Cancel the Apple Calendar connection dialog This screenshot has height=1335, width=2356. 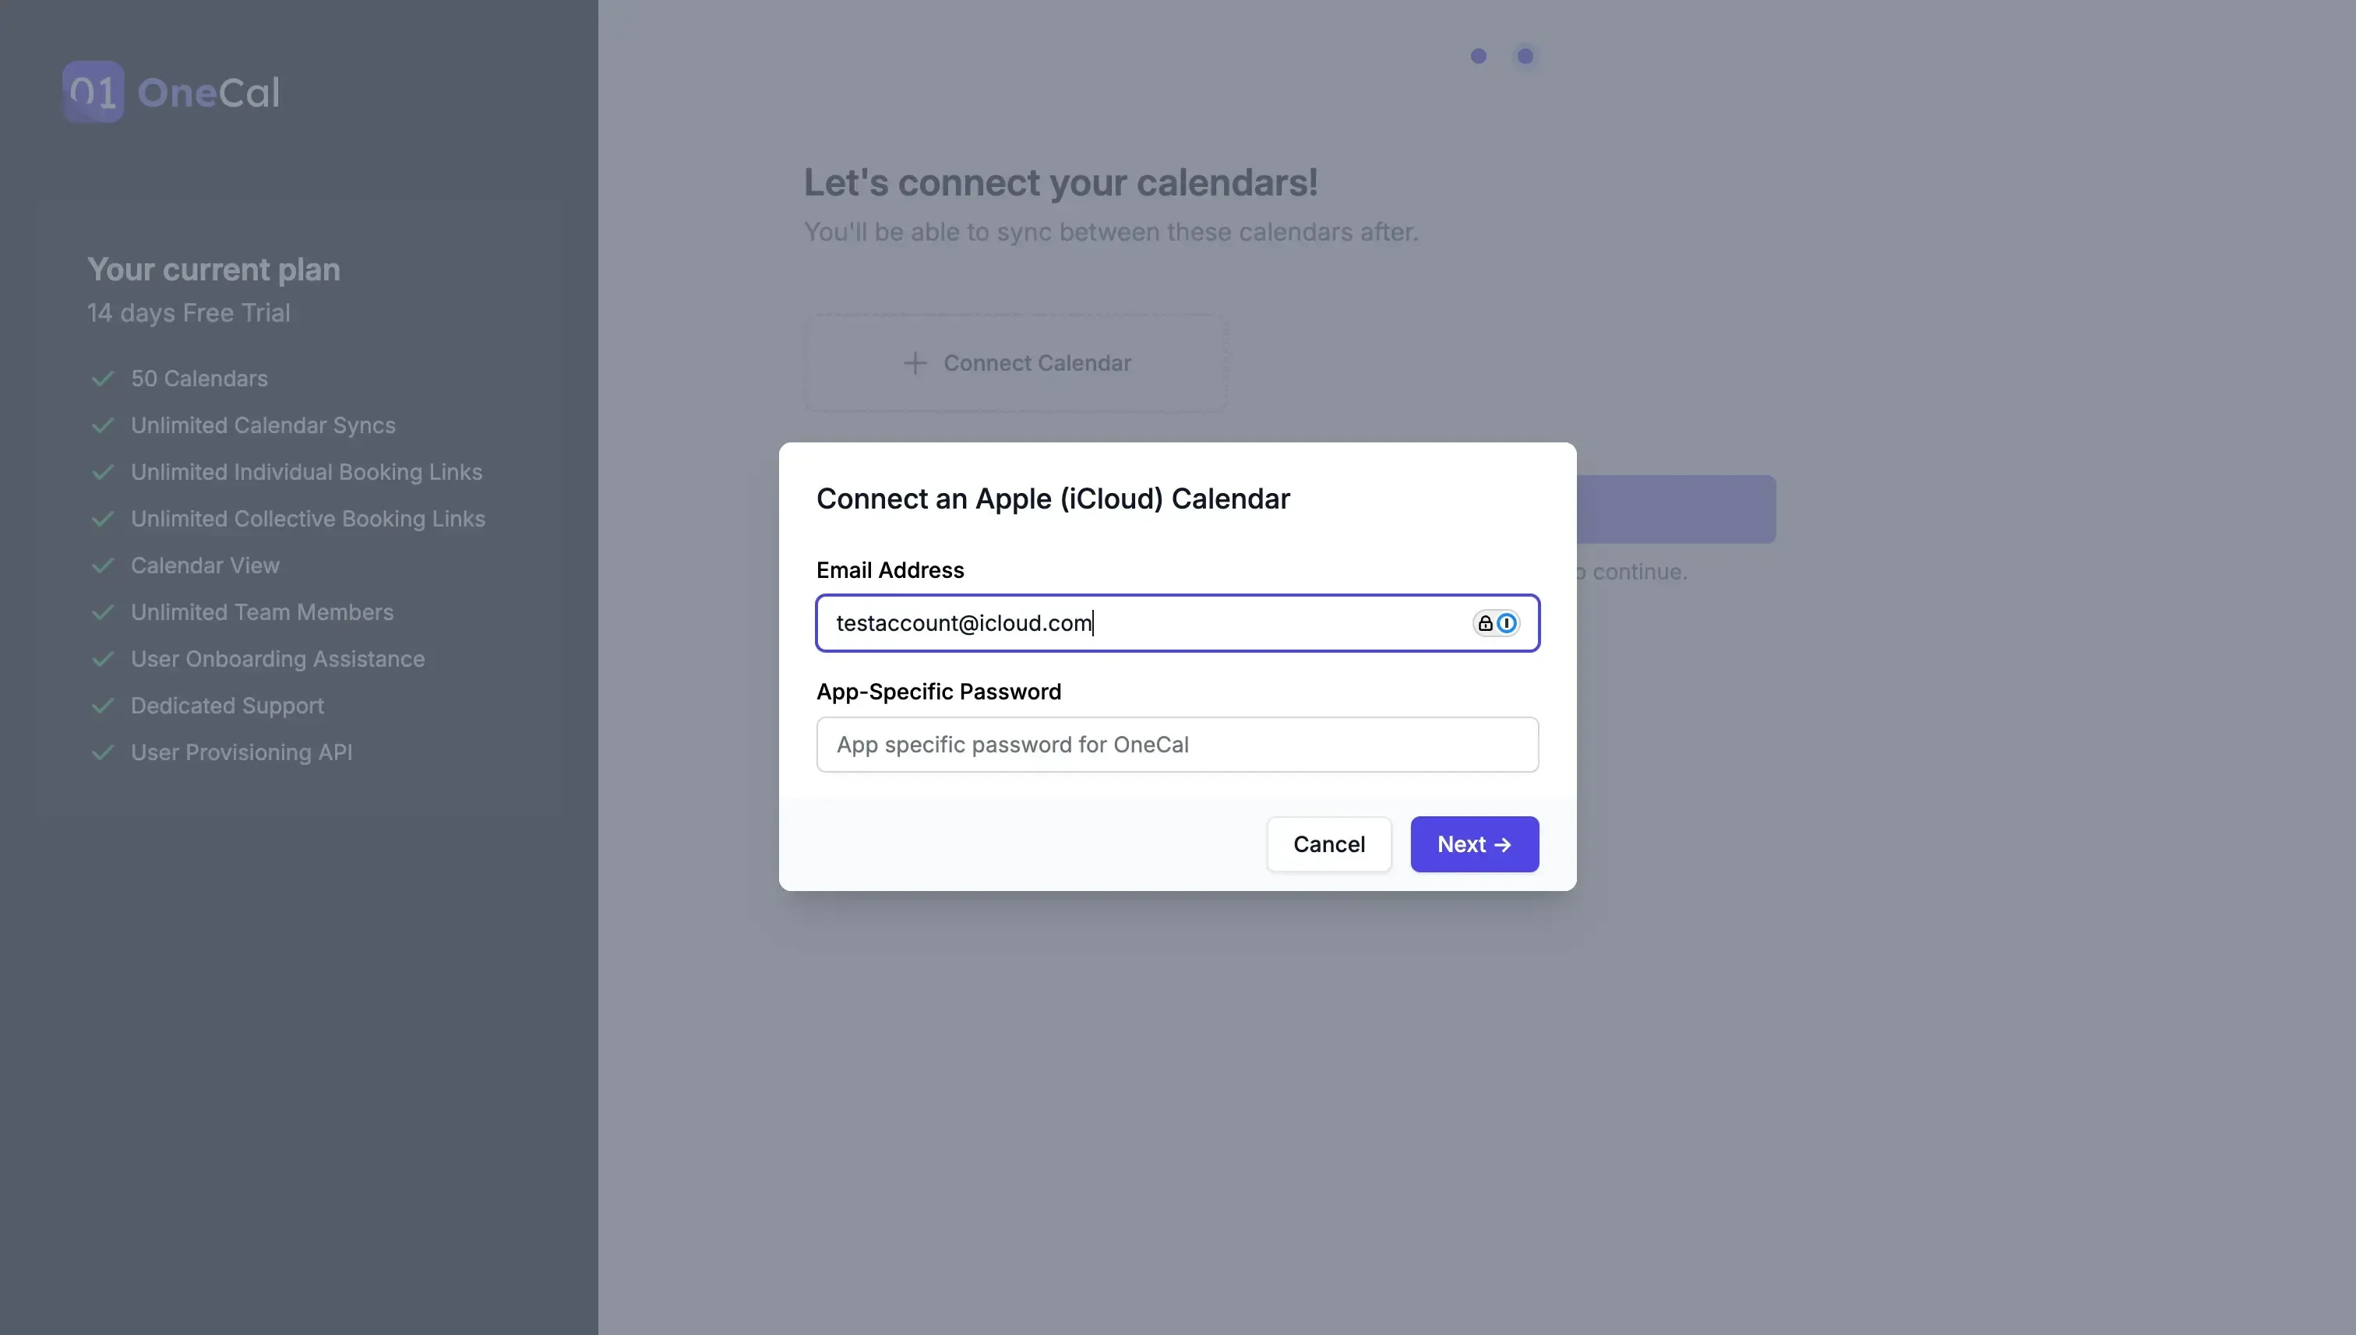tap(1329, 844)
